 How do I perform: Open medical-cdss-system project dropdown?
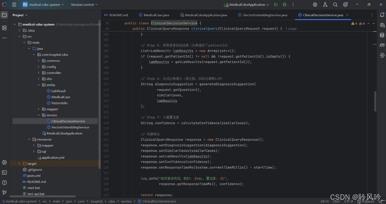(x=43, y=5)
